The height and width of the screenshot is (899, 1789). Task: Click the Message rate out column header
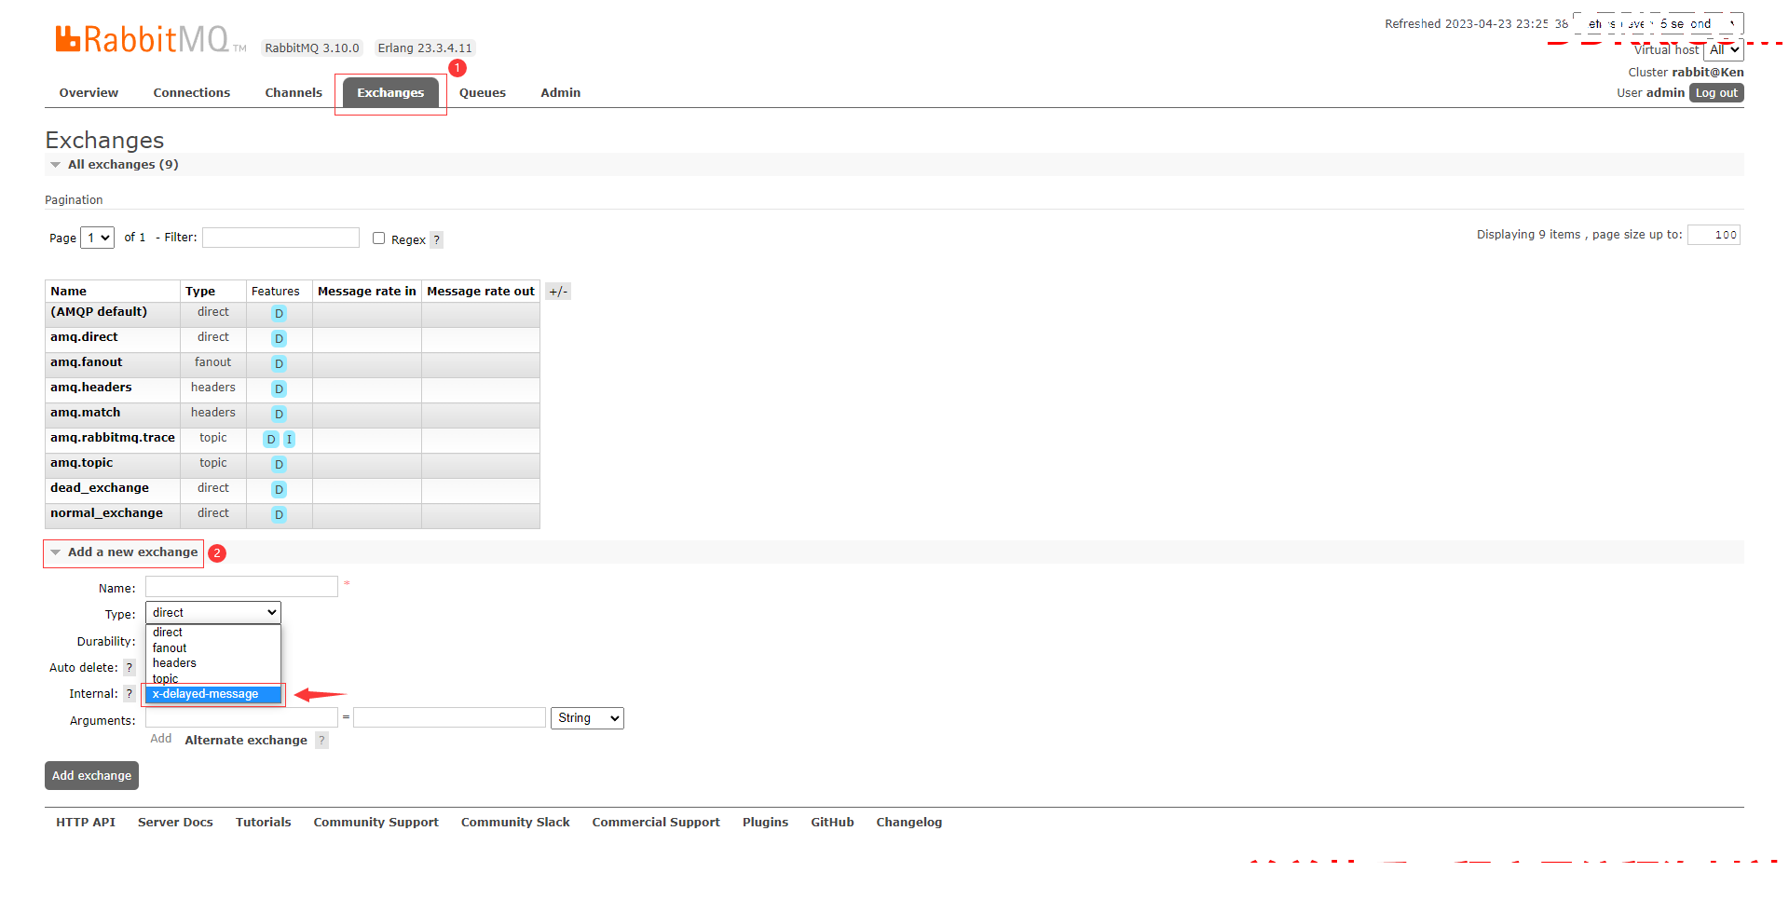pyautogui.click(x=481, y=292)
